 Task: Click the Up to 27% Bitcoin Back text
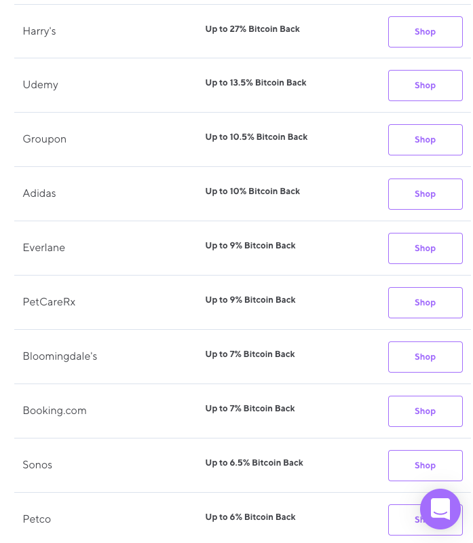tap(252, 29)
